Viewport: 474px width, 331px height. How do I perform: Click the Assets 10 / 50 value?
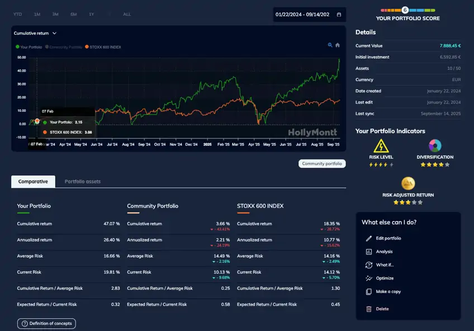[x=454, y=69]
